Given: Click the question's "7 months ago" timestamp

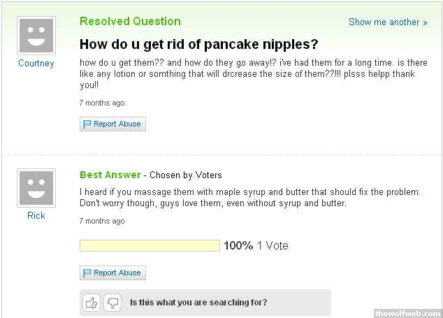Looking at the screenshot, I should pyautogui.click(x=102, y=103).
